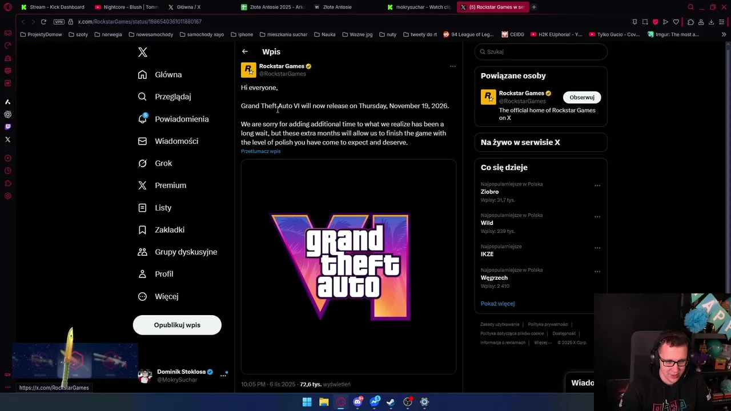This screenshot has width=731, height=411.
Task: Open the Grand Theft Auto VI image
Action: point(348,267)
